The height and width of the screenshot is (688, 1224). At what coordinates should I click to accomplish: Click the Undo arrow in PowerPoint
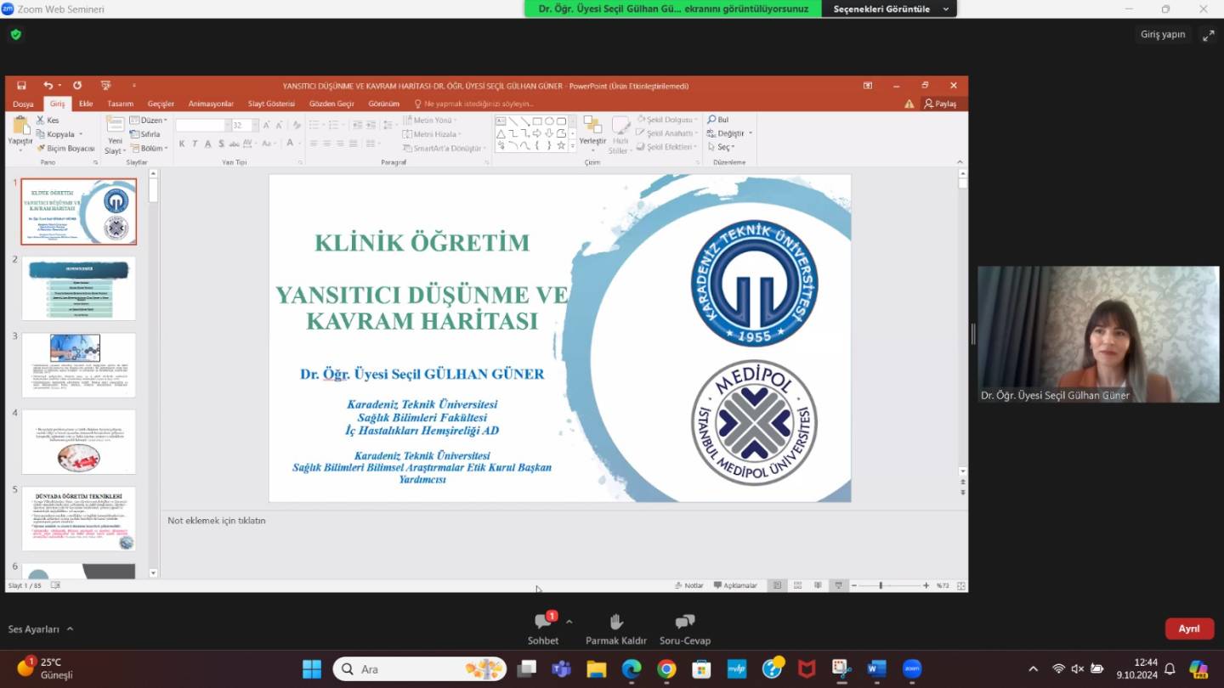[x=48, y=86]
